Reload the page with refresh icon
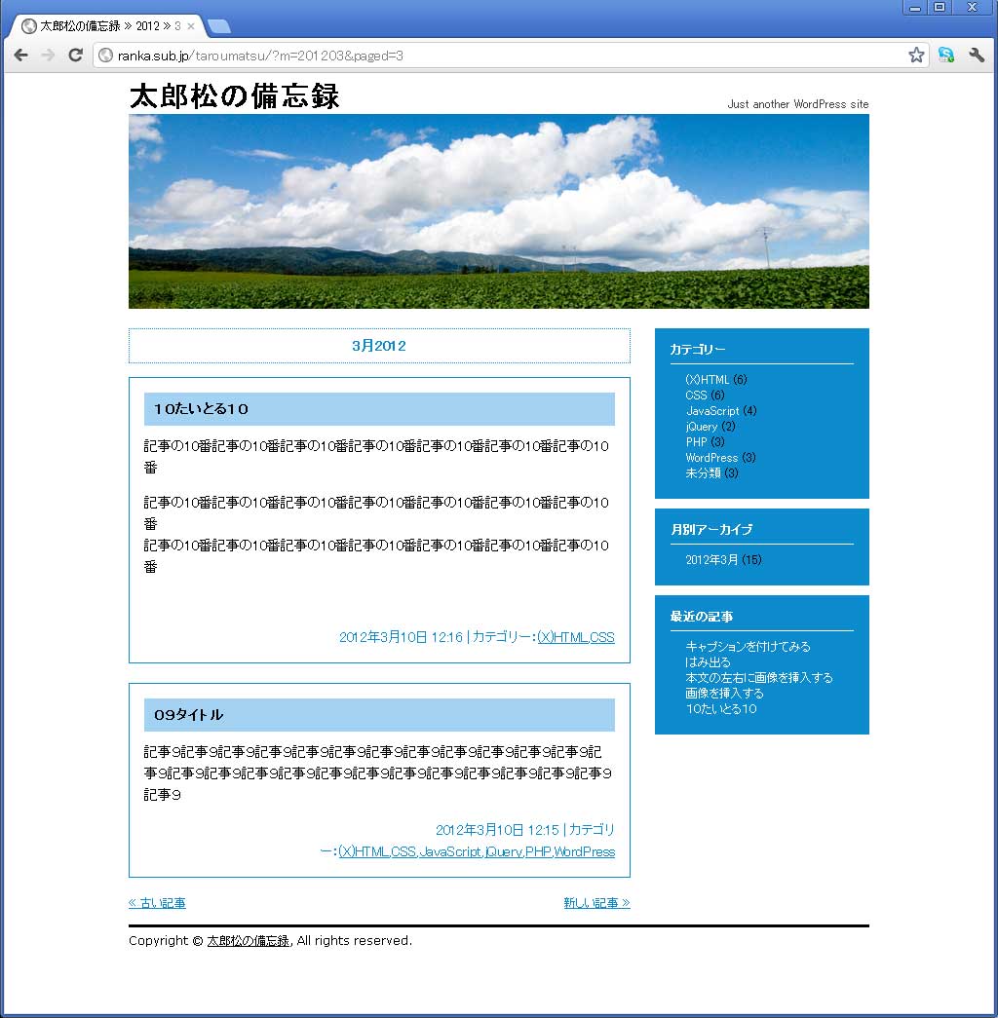Viewport: 998px width, 1018px height. click(x=75, y=56)
